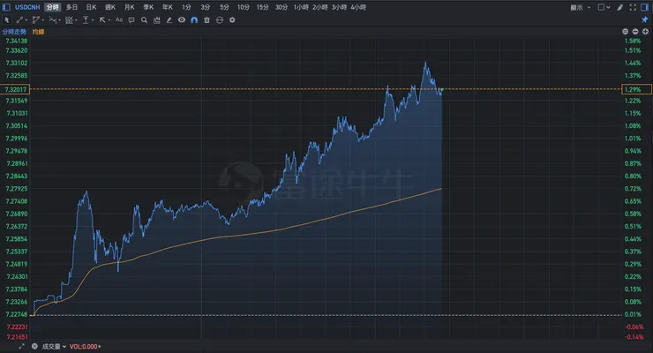This screenshot has height=353, width=653.
Task: Click the chart list menu round icon
Action: click(625, 32)
